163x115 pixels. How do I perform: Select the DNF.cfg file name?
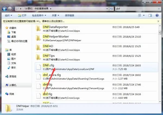coord(48,65)
